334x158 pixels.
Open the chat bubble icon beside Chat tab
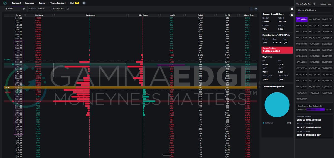(84, 3)
